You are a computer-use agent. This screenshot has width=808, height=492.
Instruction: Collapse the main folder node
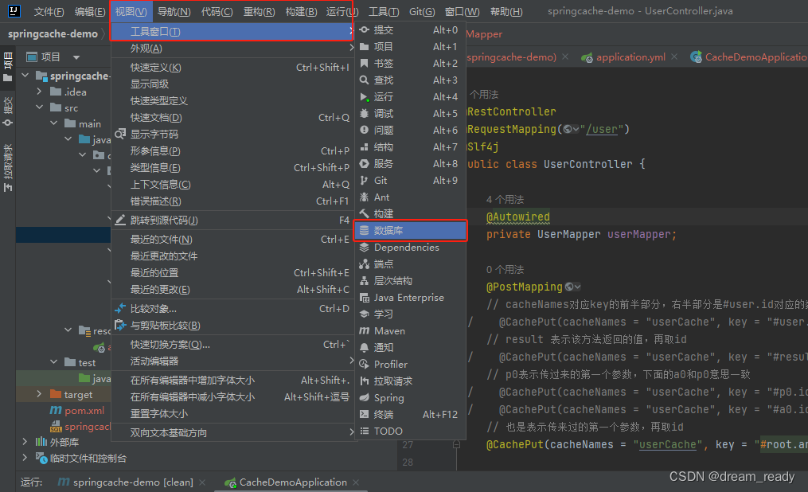[x=53, y=123]
